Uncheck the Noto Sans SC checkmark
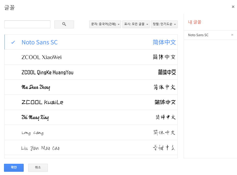Image resolution: width=237 pixels, height=175 pixels. click(x=13, y=42)
